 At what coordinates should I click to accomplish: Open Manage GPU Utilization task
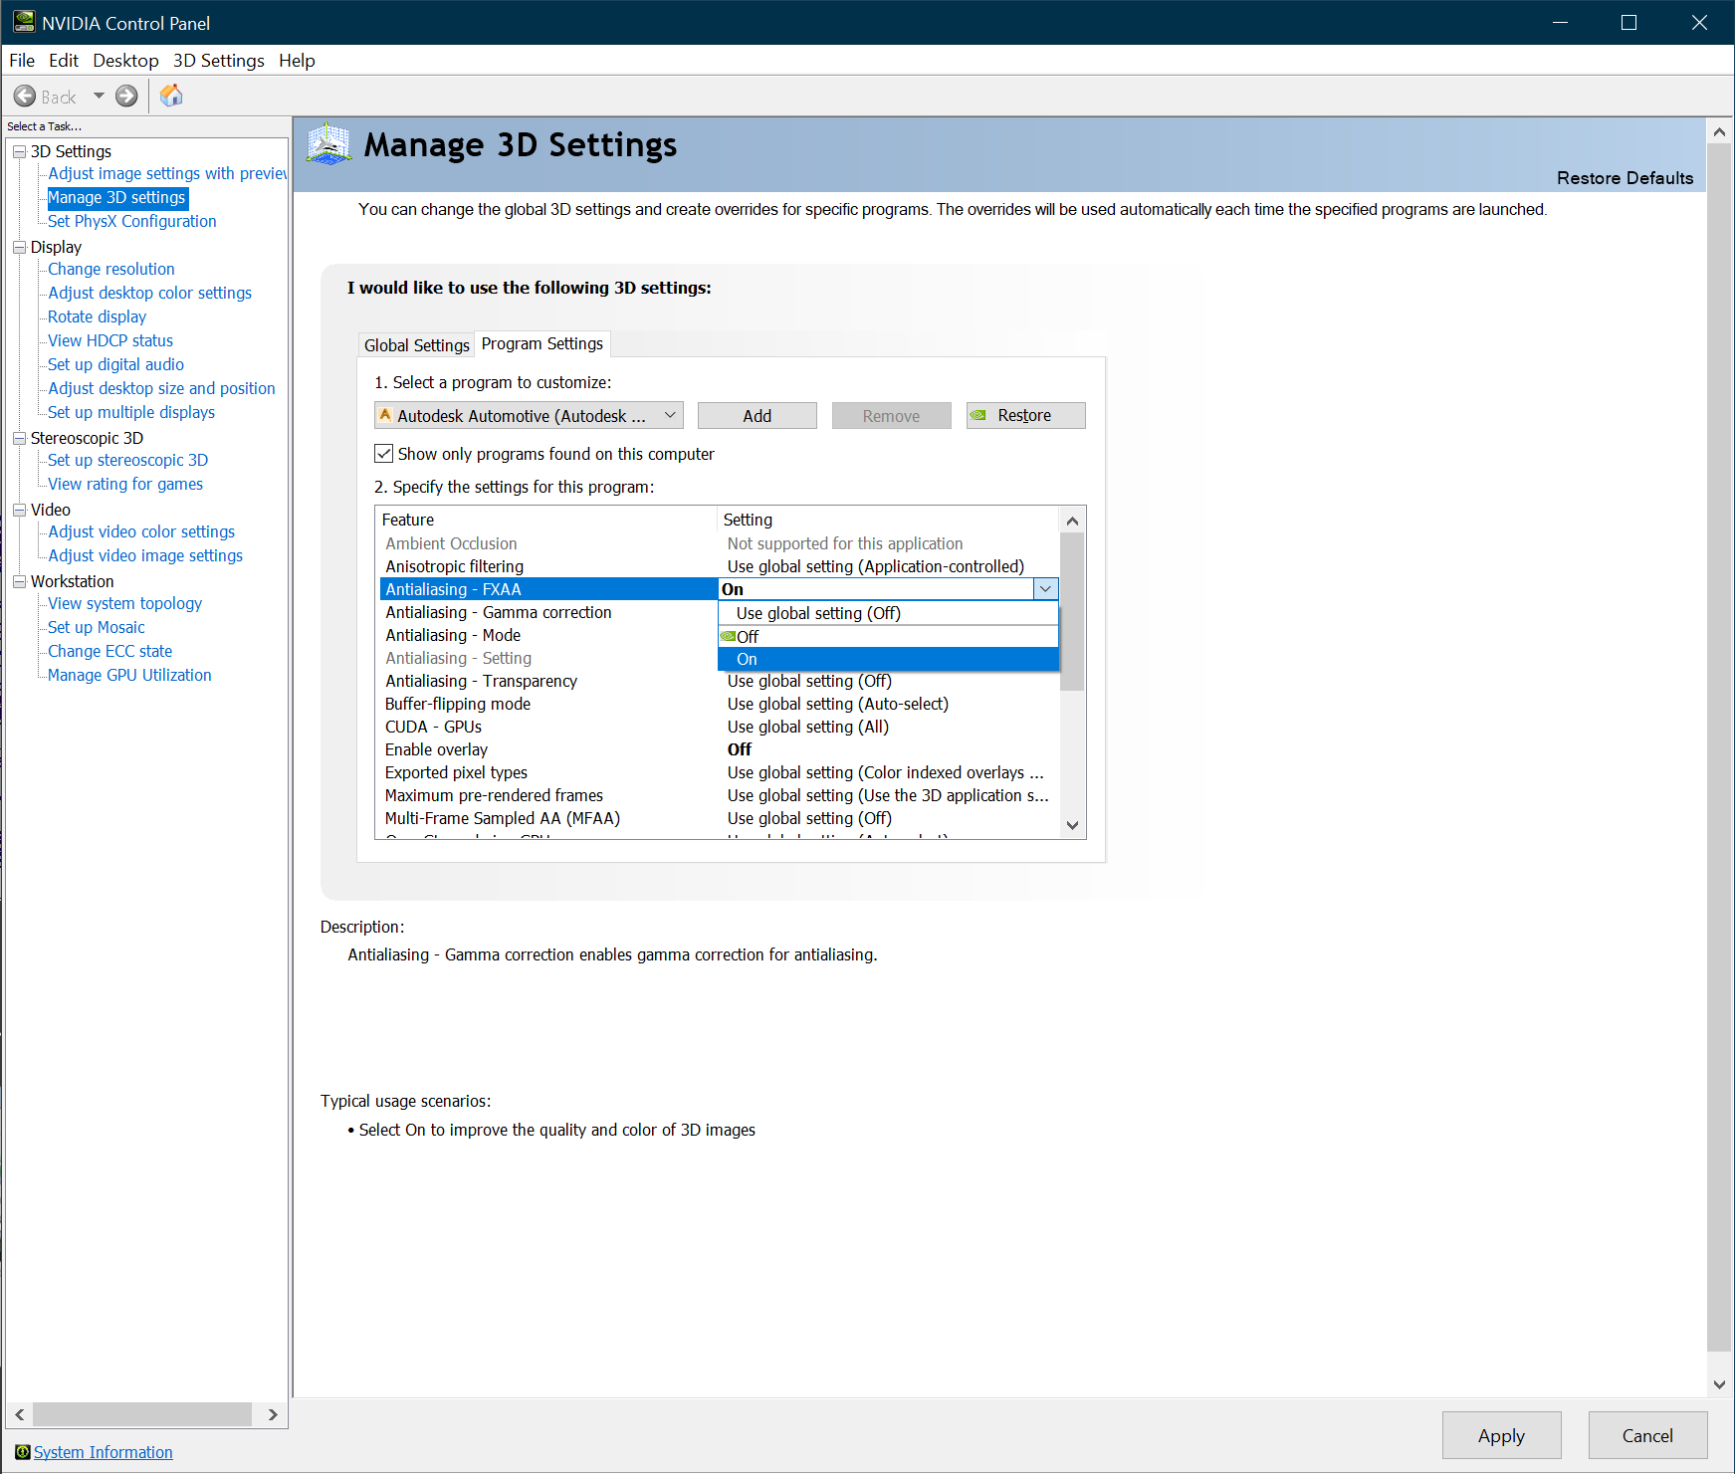pyautogui.click(x=129, y=675)
